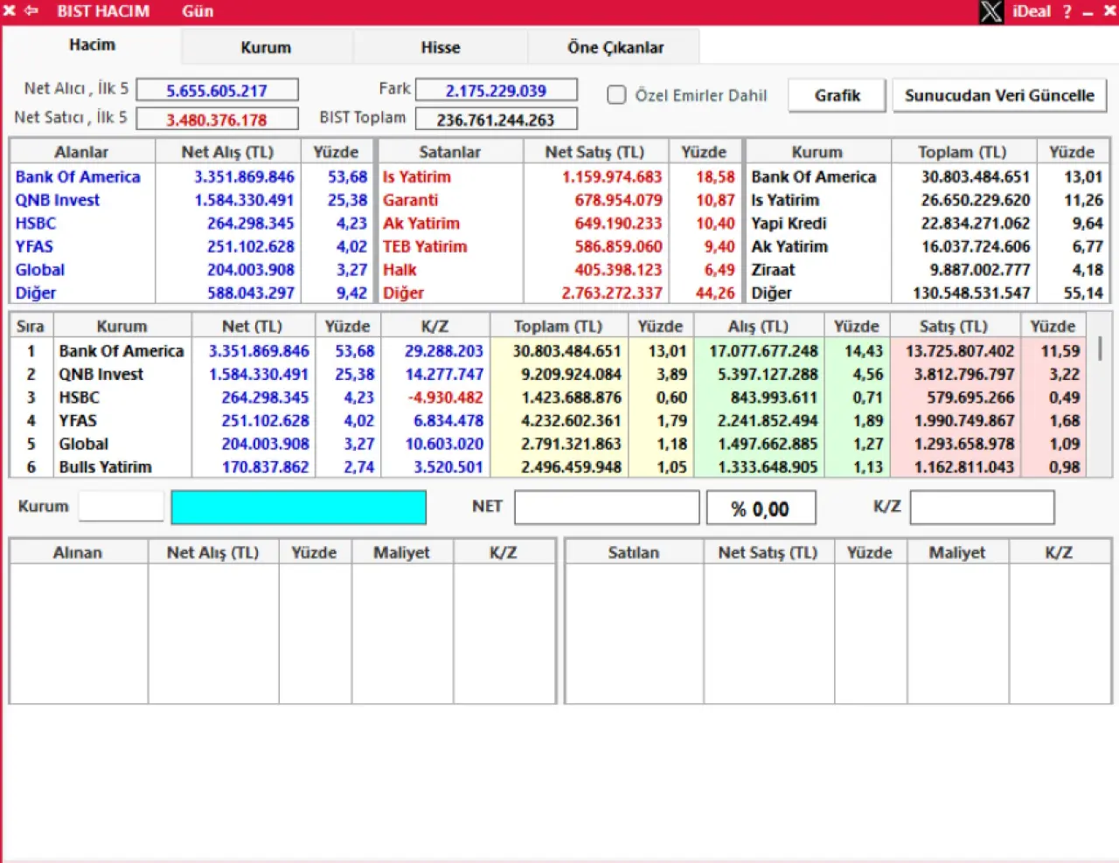Click Satış value 13.725.807.402
Screen dimensions: 1119x863
click(x=960, y=351)
